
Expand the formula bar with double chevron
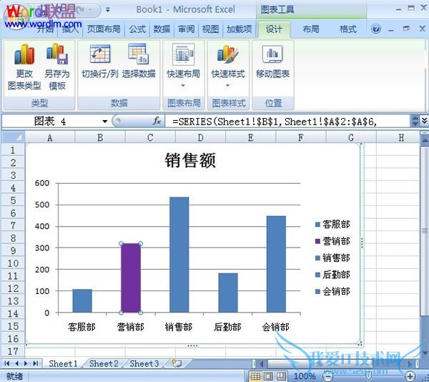click(x=424, y=121)
